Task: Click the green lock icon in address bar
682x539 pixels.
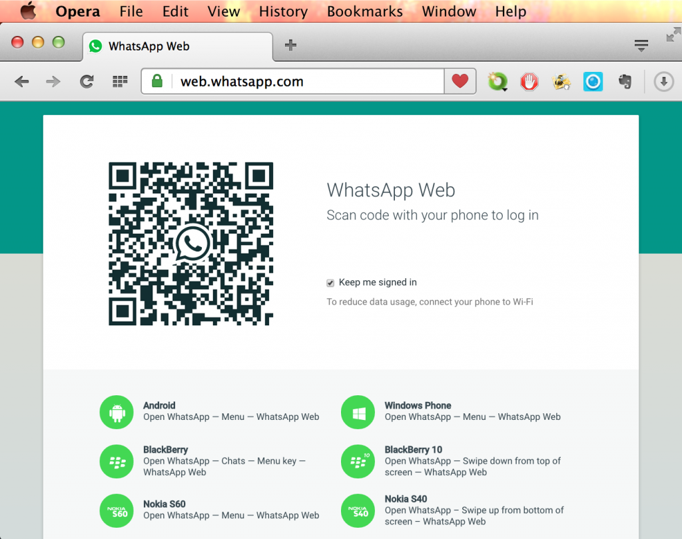Action: [156, 81]
